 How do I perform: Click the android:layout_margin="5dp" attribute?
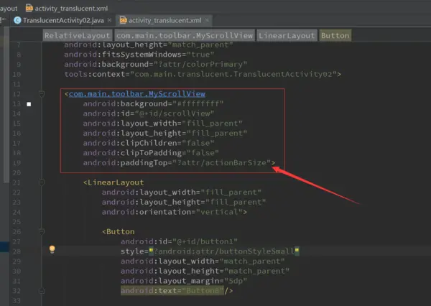(x=184, y=281)
